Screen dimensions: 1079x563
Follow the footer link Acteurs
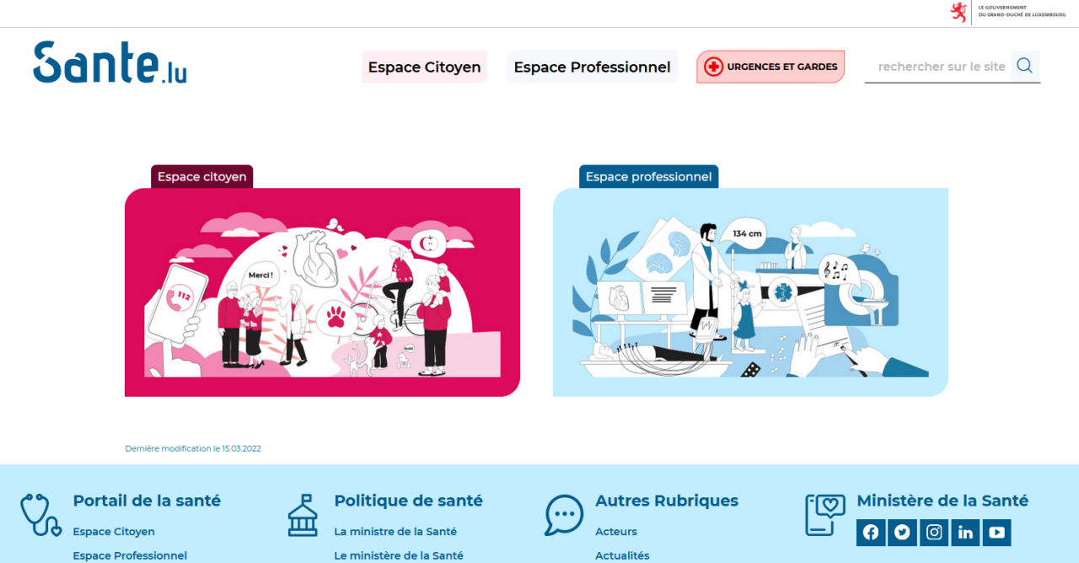[616, 532]
